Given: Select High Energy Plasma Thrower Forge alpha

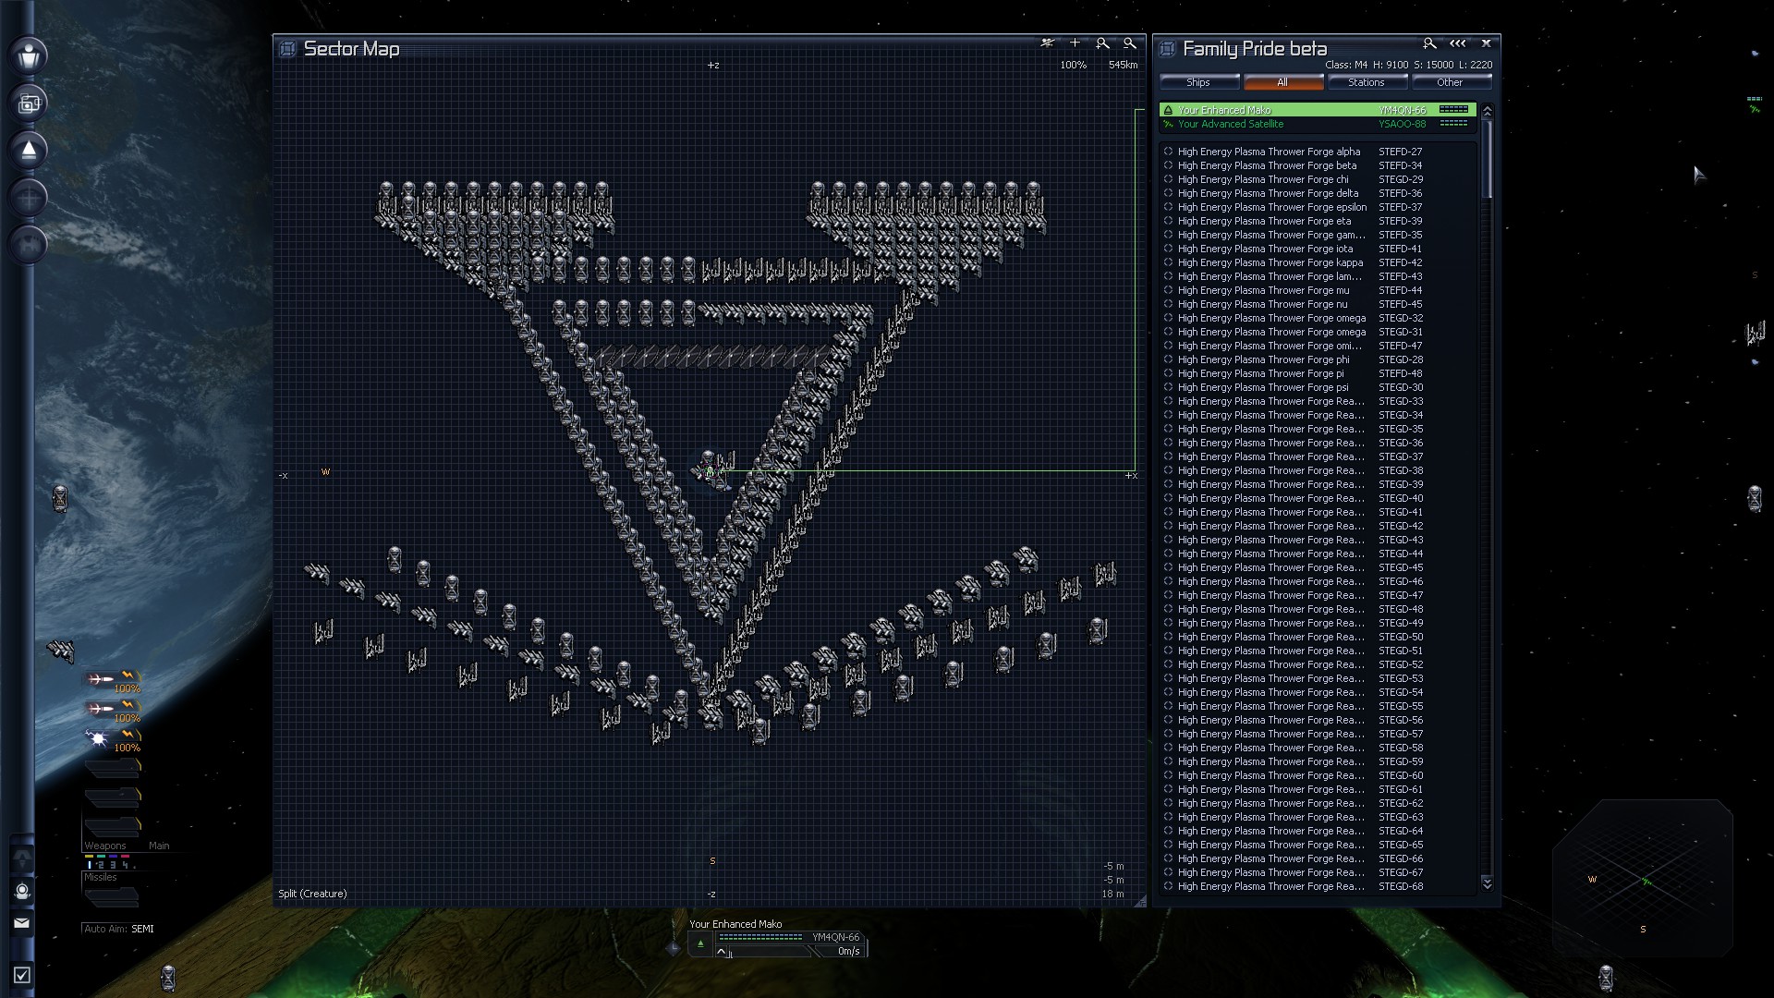Looking at the screenshot, I should [1268, 152].
